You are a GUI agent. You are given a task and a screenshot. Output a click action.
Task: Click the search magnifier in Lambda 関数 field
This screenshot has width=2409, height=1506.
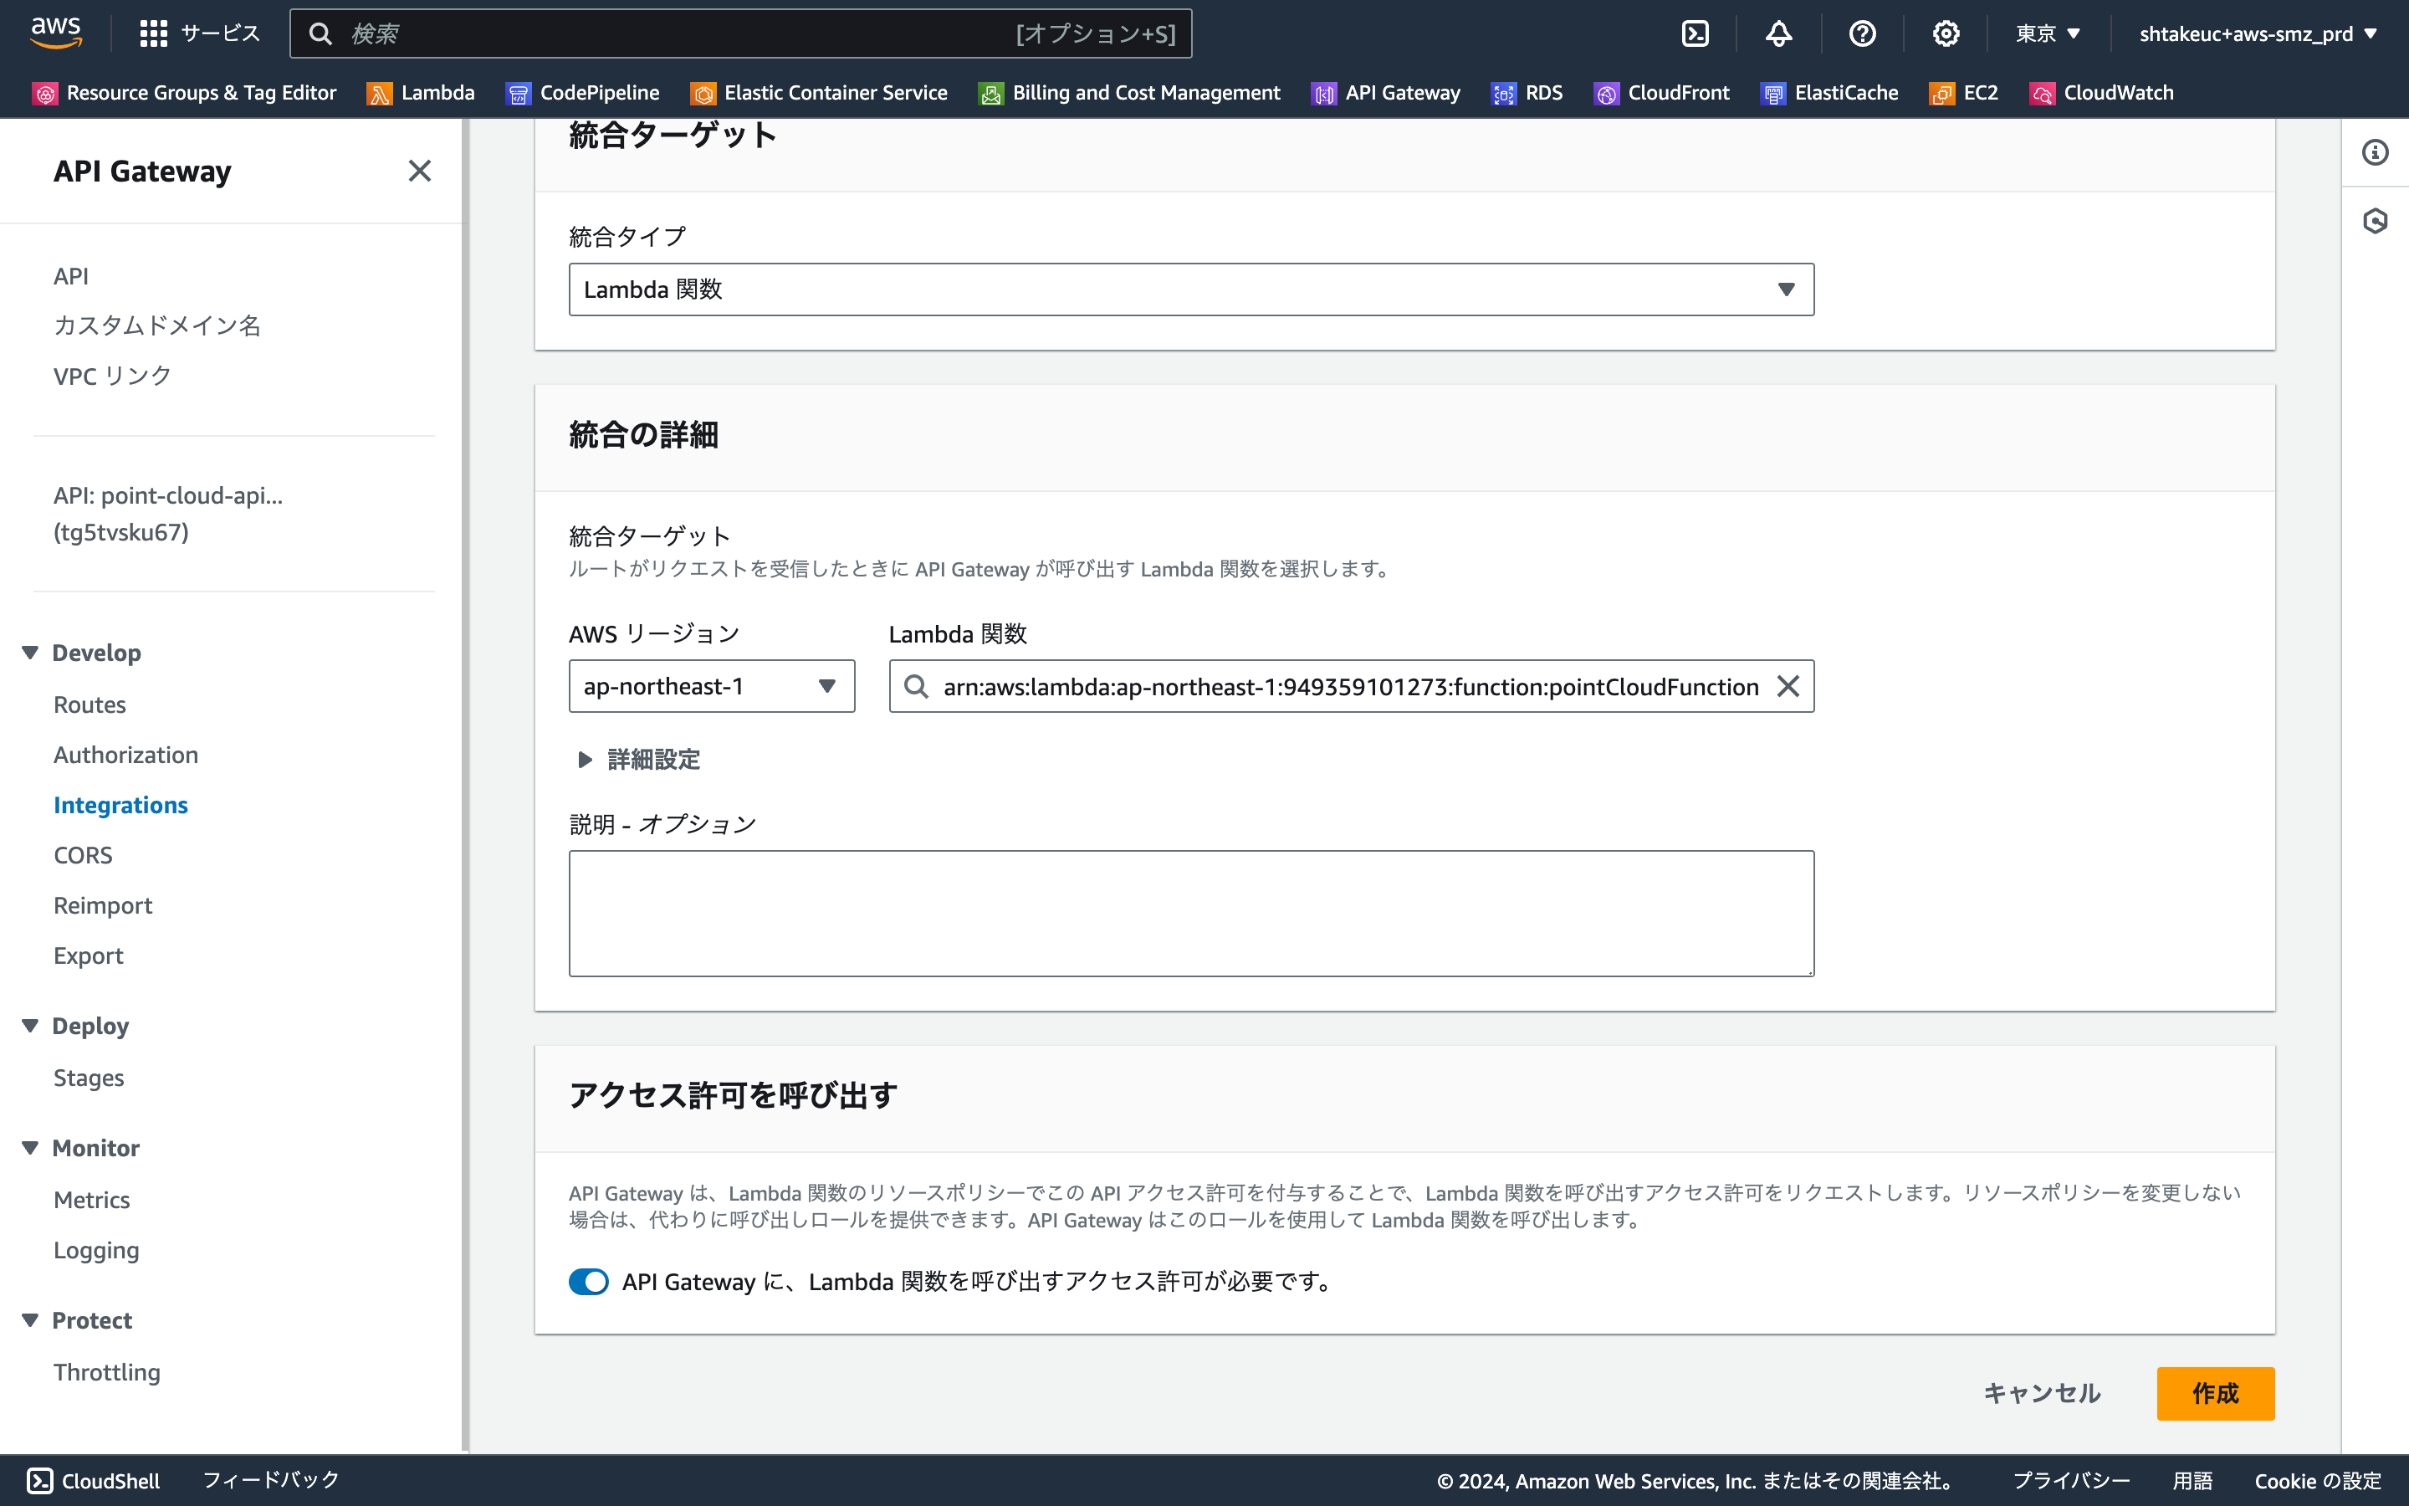[x=916, y=686]
